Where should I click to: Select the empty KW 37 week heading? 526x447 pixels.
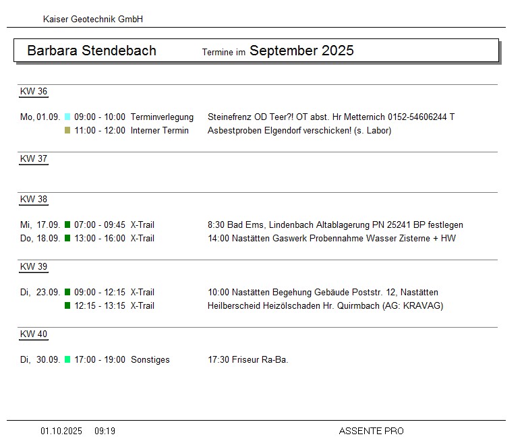coord(34,159)
